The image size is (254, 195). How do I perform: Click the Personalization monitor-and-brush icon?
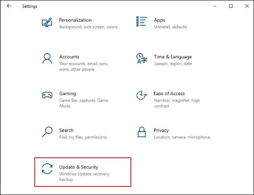point(47,22)
